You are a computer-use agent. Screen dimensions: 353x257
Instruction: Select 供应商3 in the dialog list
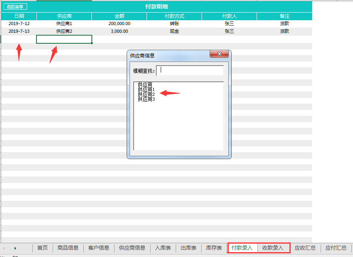pos(146,99)
